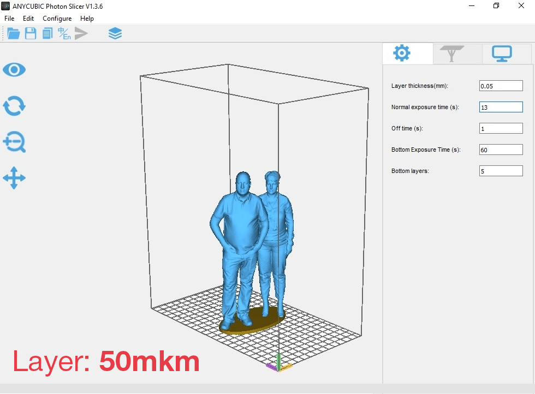
Task: Select the move arrows tool
Action: [14, 178]
